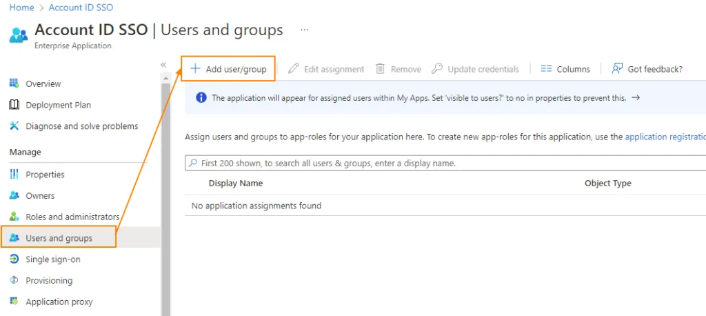Go to Home breadcrumb
Viewport: 706px width, 316px height.
point(21,8)
